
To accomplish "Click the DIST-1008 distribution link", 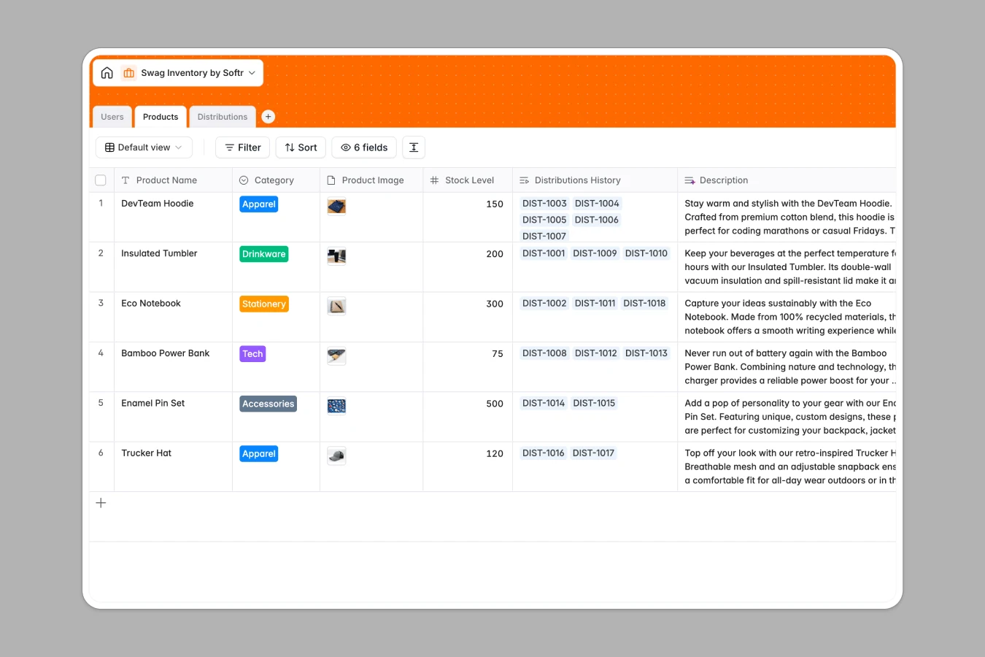I will click(544, 353).
